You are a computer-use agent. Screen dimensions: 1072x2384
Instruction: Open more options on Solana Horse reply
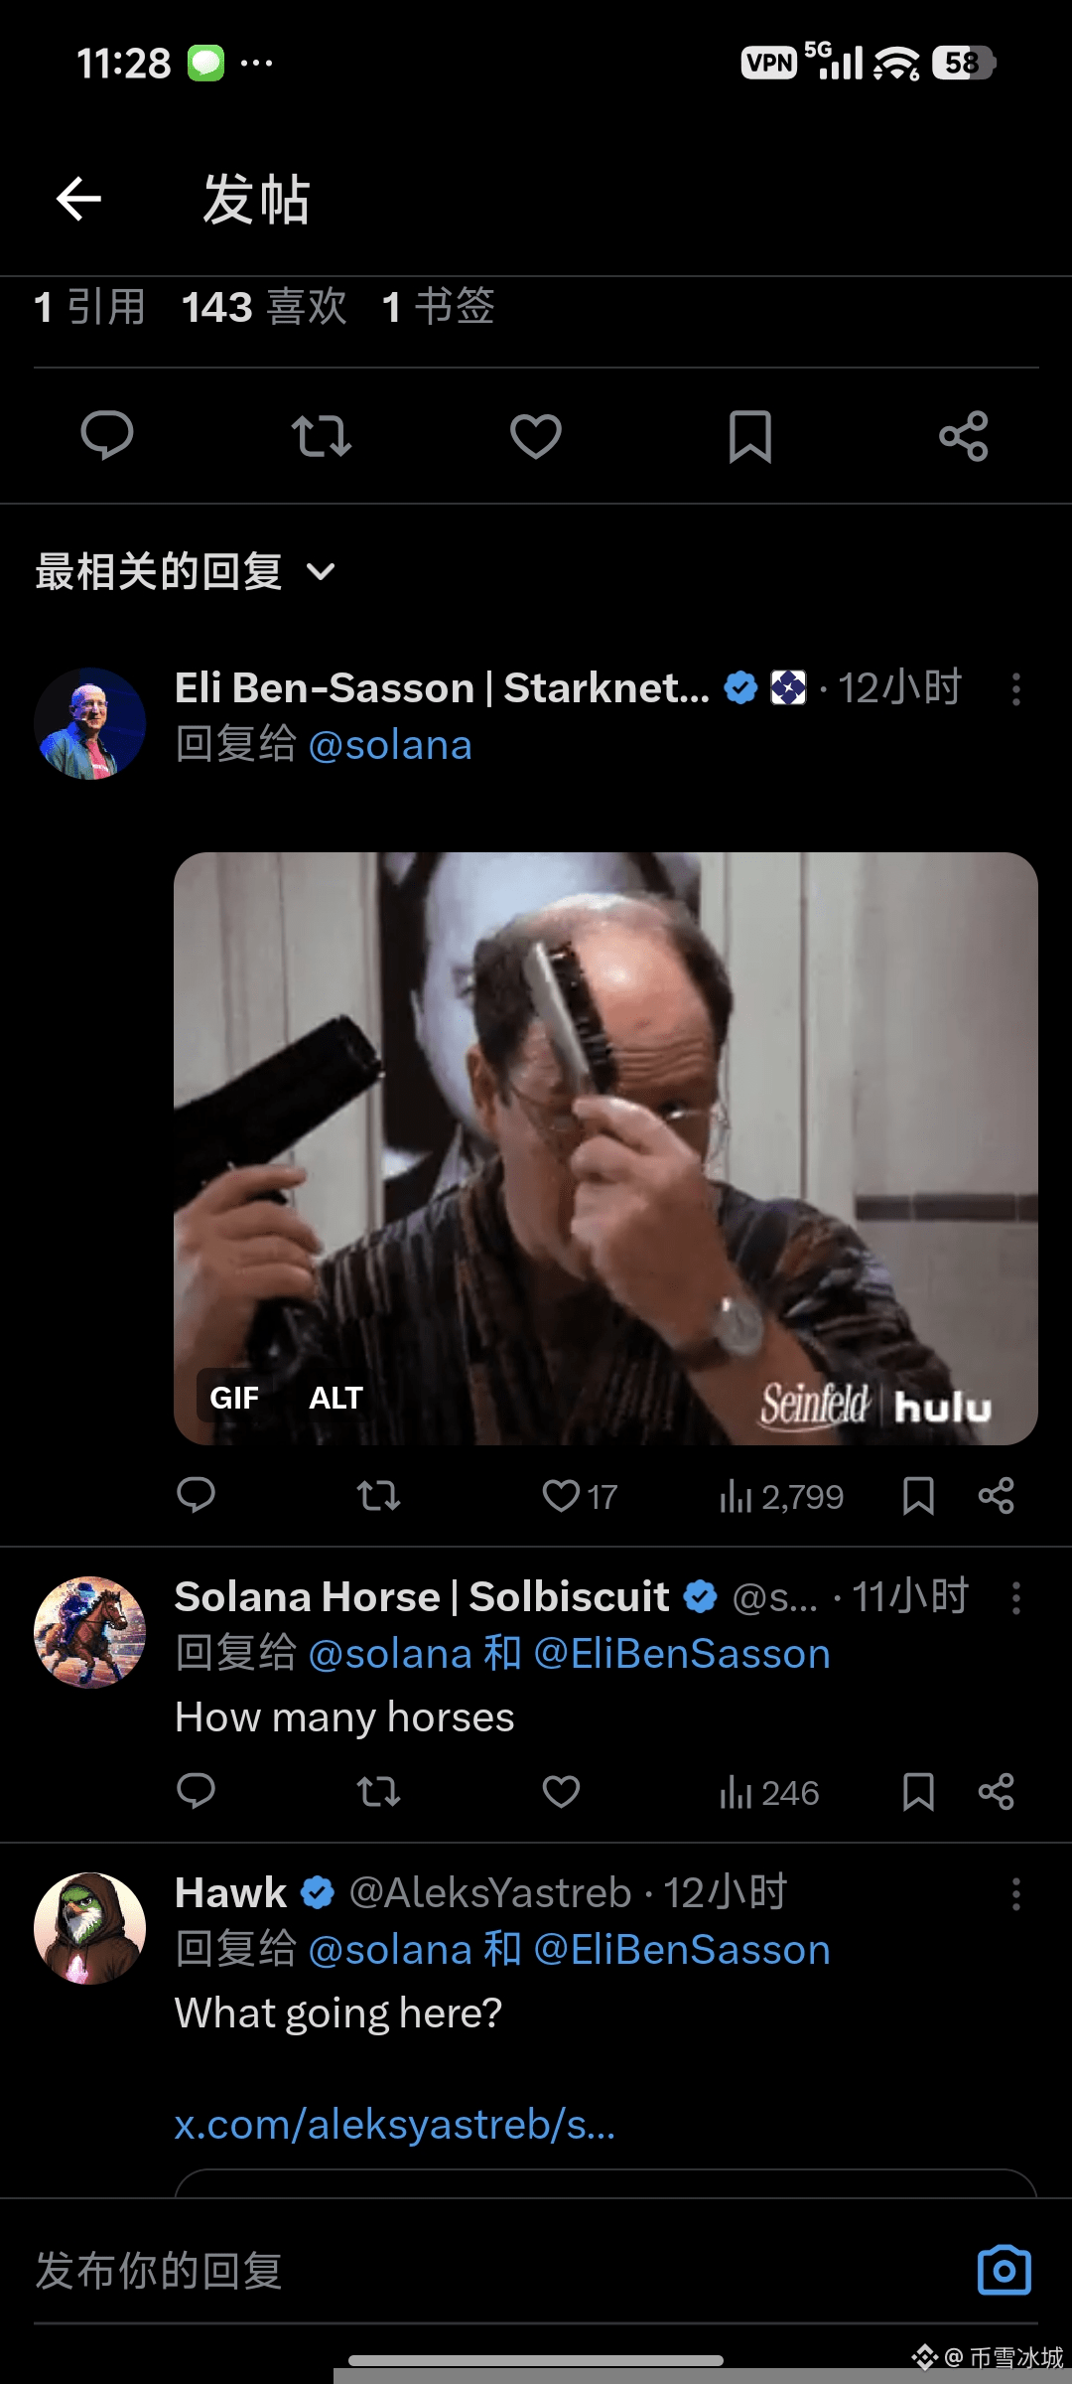click(1015, 1598)
